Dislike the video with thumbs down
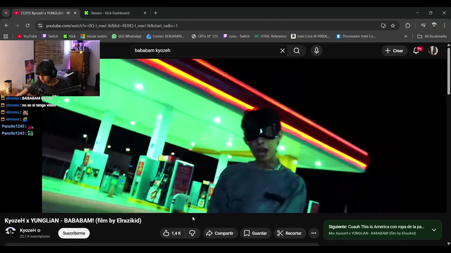451x253 pixels. (192, 233)
